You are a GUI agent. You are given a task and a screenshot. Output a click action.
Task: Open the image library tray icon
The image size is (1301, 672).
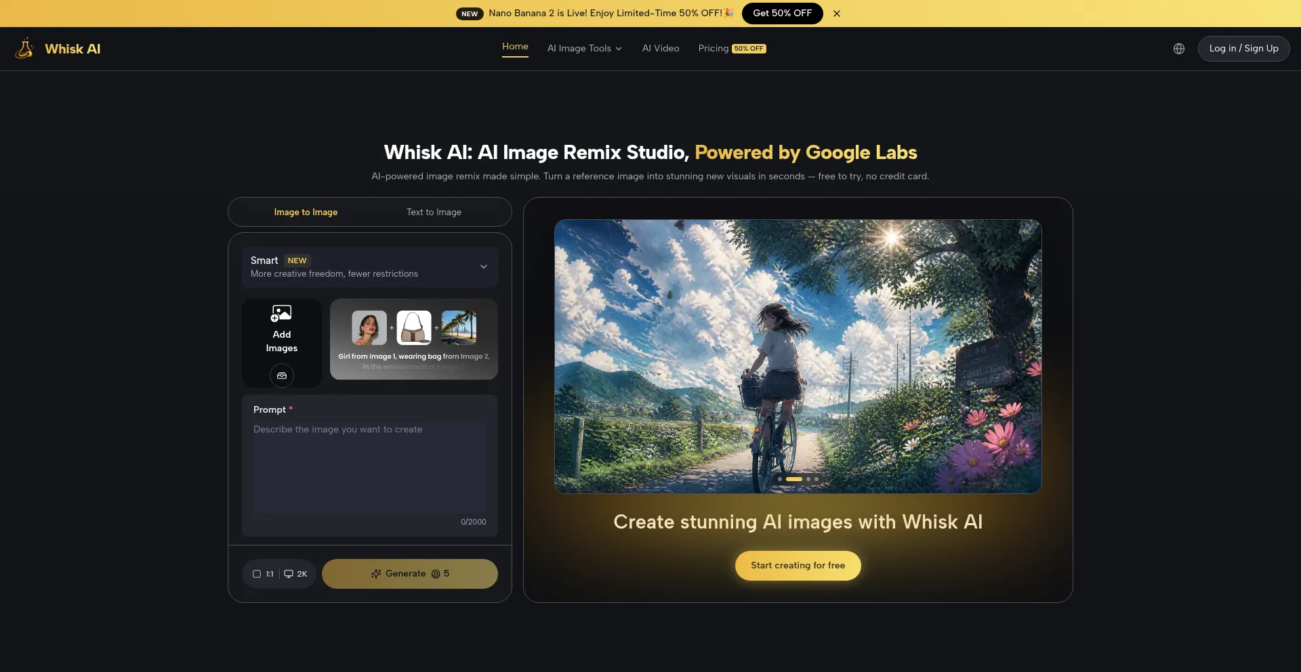point(282,376)
